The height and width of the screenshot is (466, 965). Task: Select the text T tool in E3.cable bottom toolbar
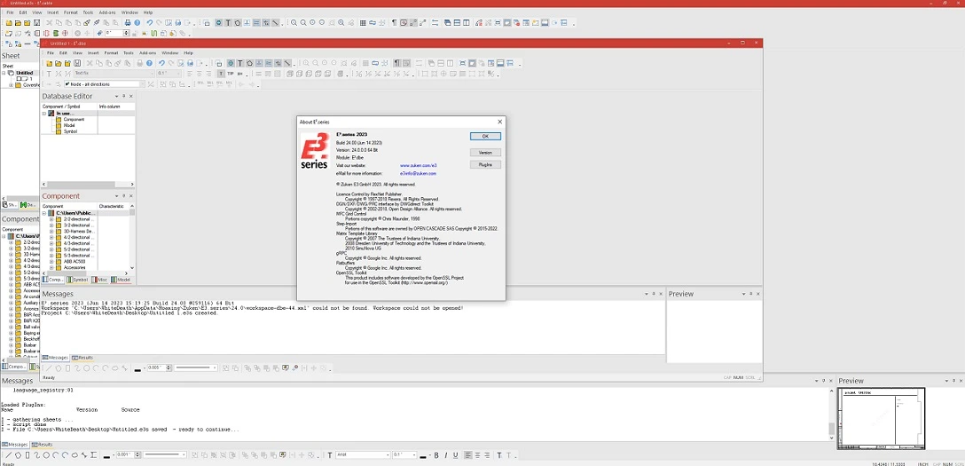point(330,455)
